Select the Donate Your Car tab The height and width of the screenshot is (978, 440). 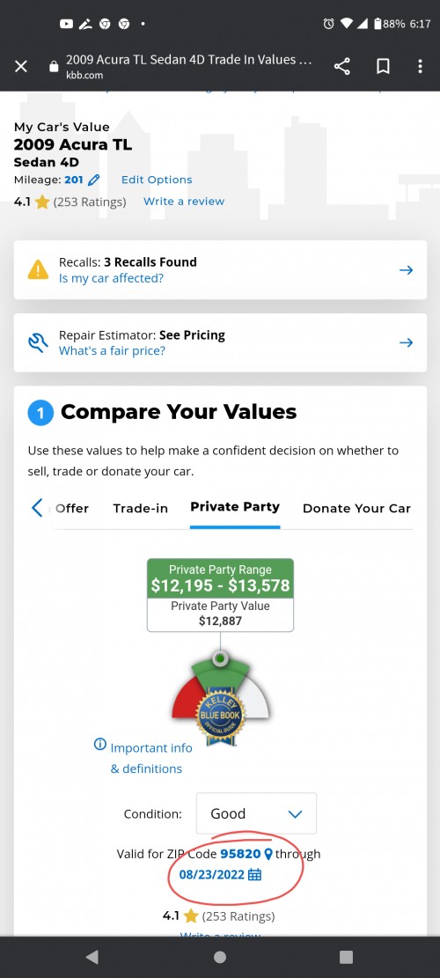(x=356, y=508)
